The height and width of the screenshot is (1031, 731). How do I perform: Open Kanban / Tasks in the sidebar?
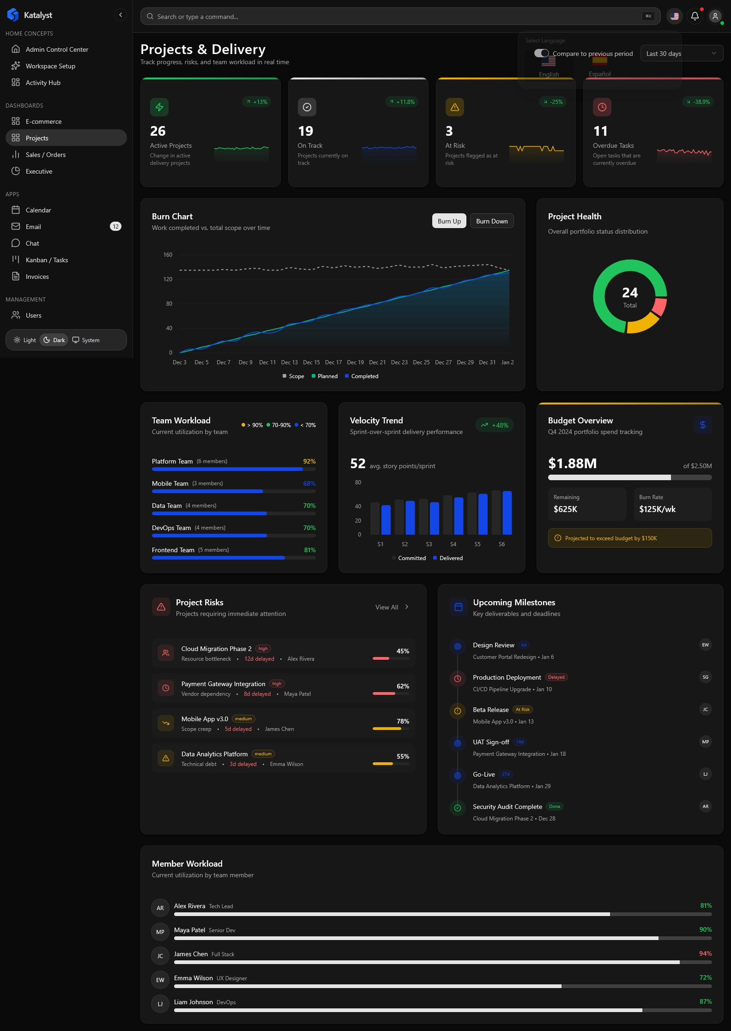pos(47,260)
